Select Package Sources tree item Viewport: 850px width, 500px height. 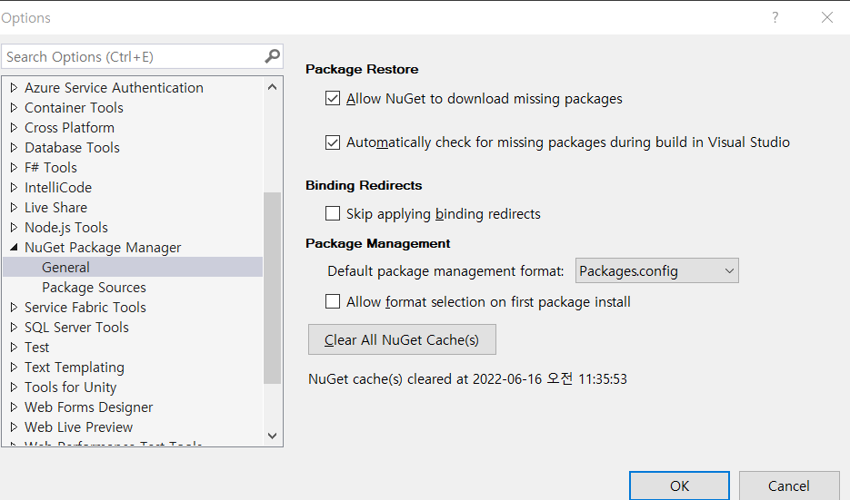tap(94, 288)
